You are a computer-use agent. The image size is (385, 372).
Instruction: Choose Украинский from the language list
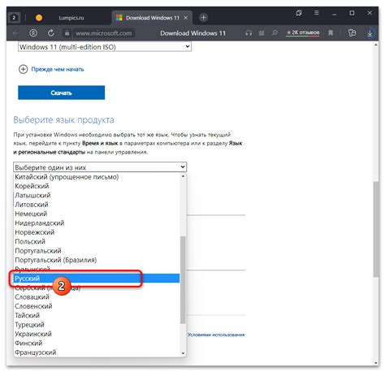(97, 334)
